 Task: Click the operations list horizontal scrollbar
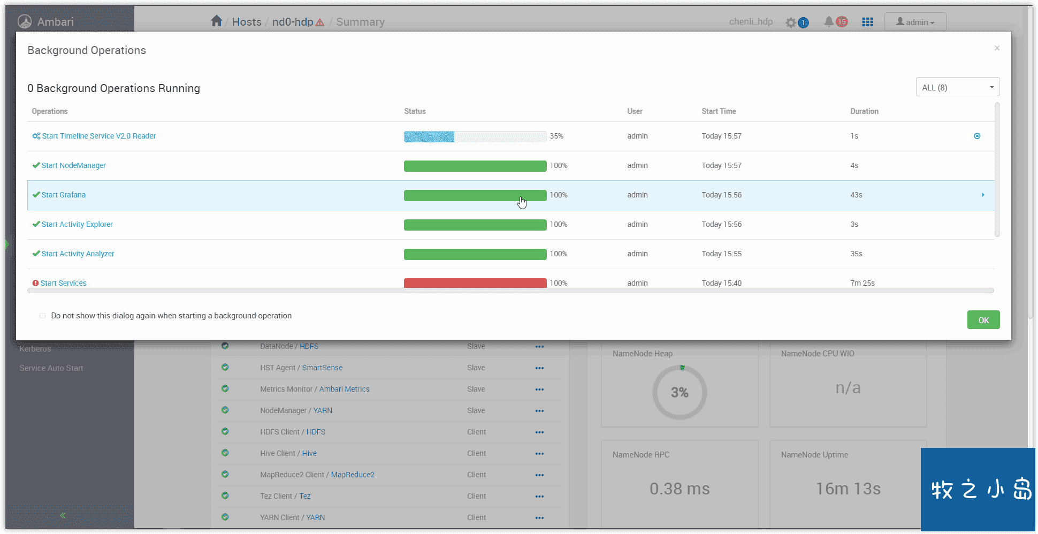coord(510,291)
